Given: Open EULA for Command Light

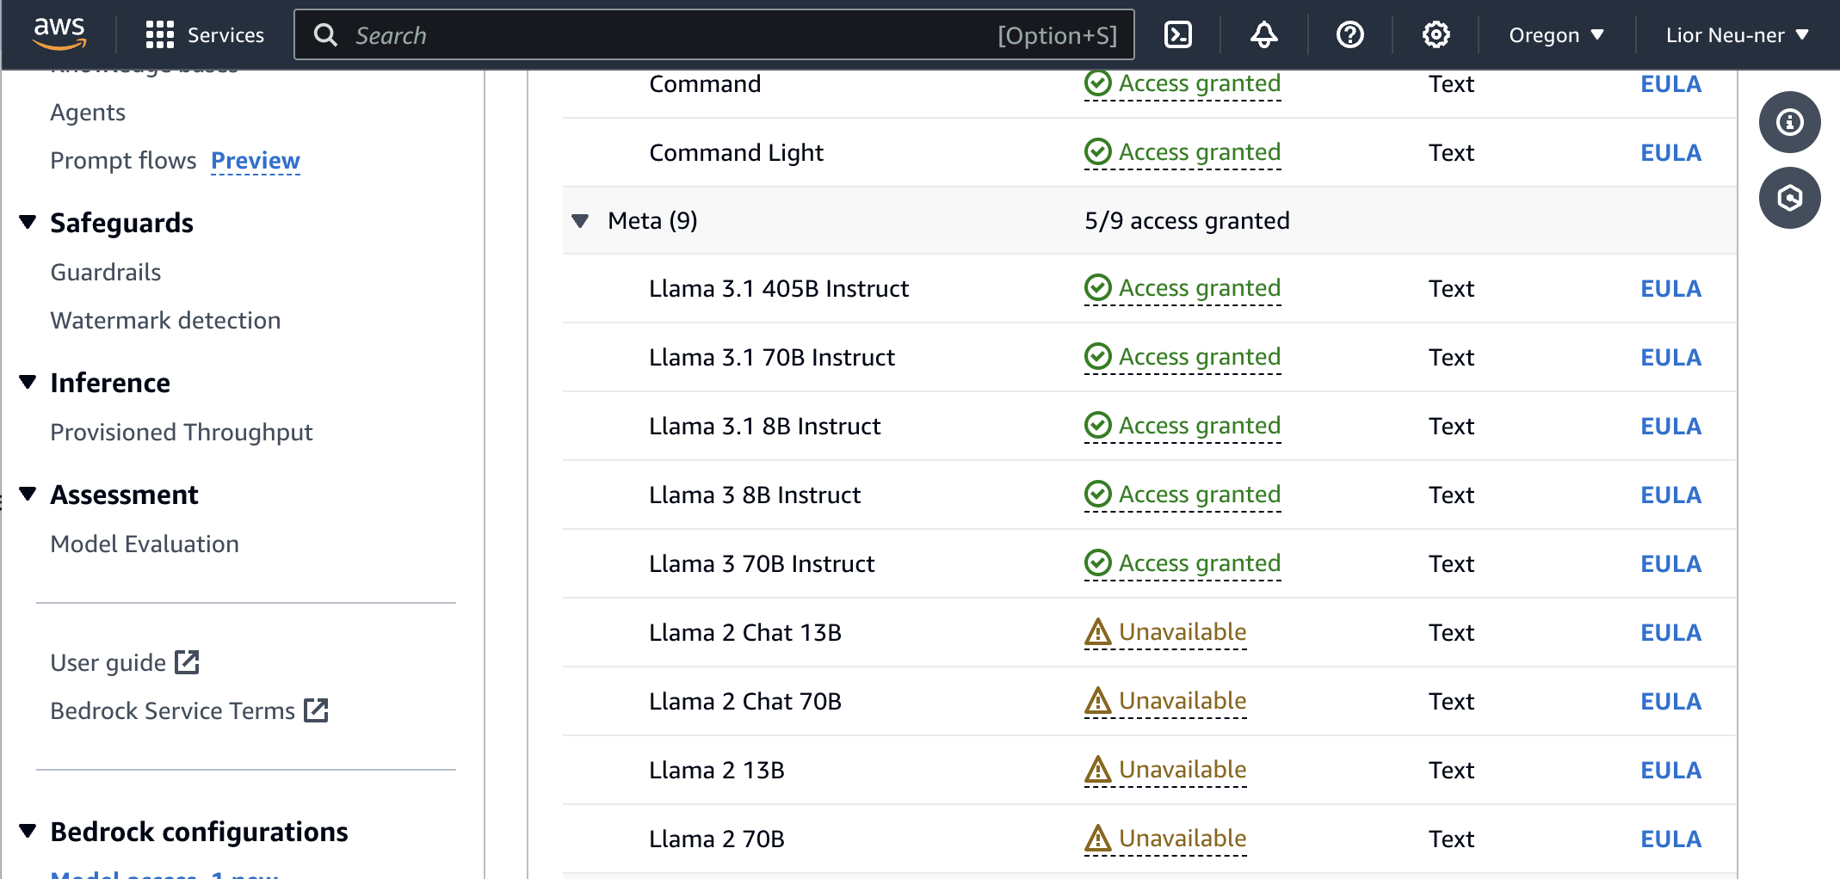Looking at the screenshot, I should (x=1670, y=152).
